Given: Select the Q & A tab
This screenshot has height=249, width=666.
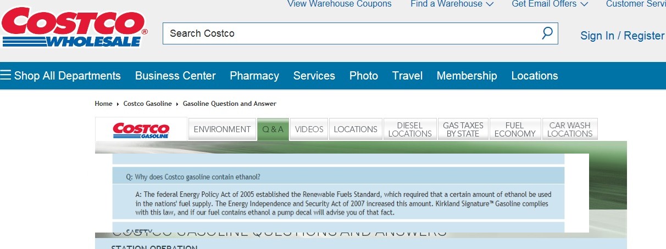Looking at the screenshot, I should pyautogui.click(x=273, y=129).
